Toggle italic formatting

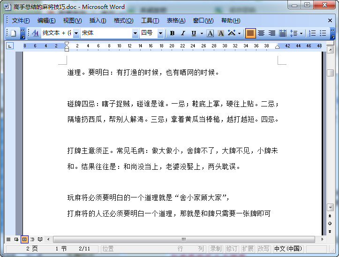(183, 33)
